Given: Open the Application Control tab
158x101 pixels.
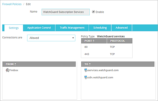Looking at the screenshot, I should pyautogui.click(x=39, y=28).
